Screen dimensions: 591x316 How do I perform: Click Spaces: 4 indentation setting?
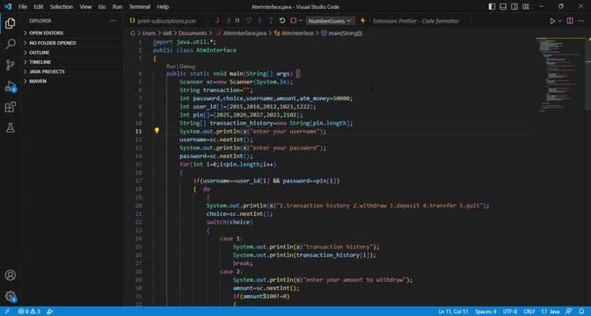pyautogui.click(x=485, y=312)
